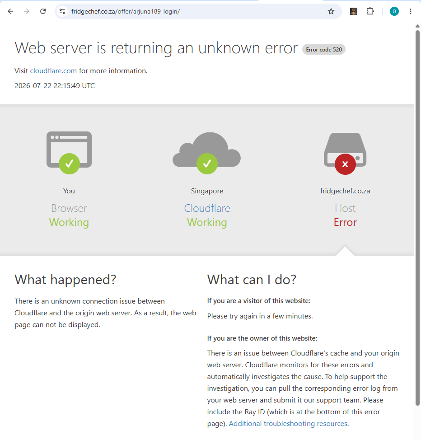
Task: Click the vertical scrollbar thumb
Action: [417, 217]
